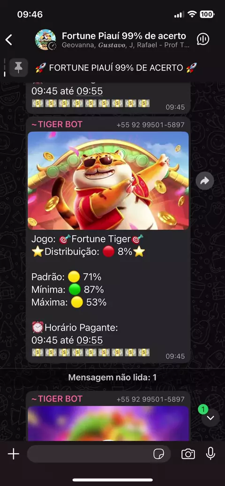The width and height of the screenshot is (225, 486).
Task: Tap the microphone to record audio
Action: pos(210,454)
